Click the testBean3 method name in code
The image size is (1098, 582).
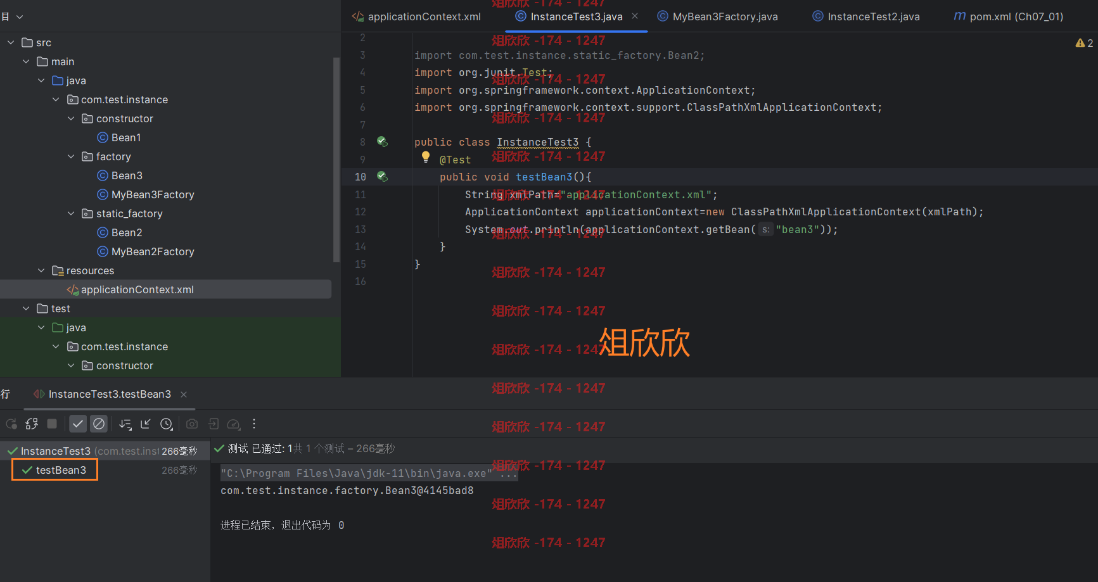[x=544, y=177]
